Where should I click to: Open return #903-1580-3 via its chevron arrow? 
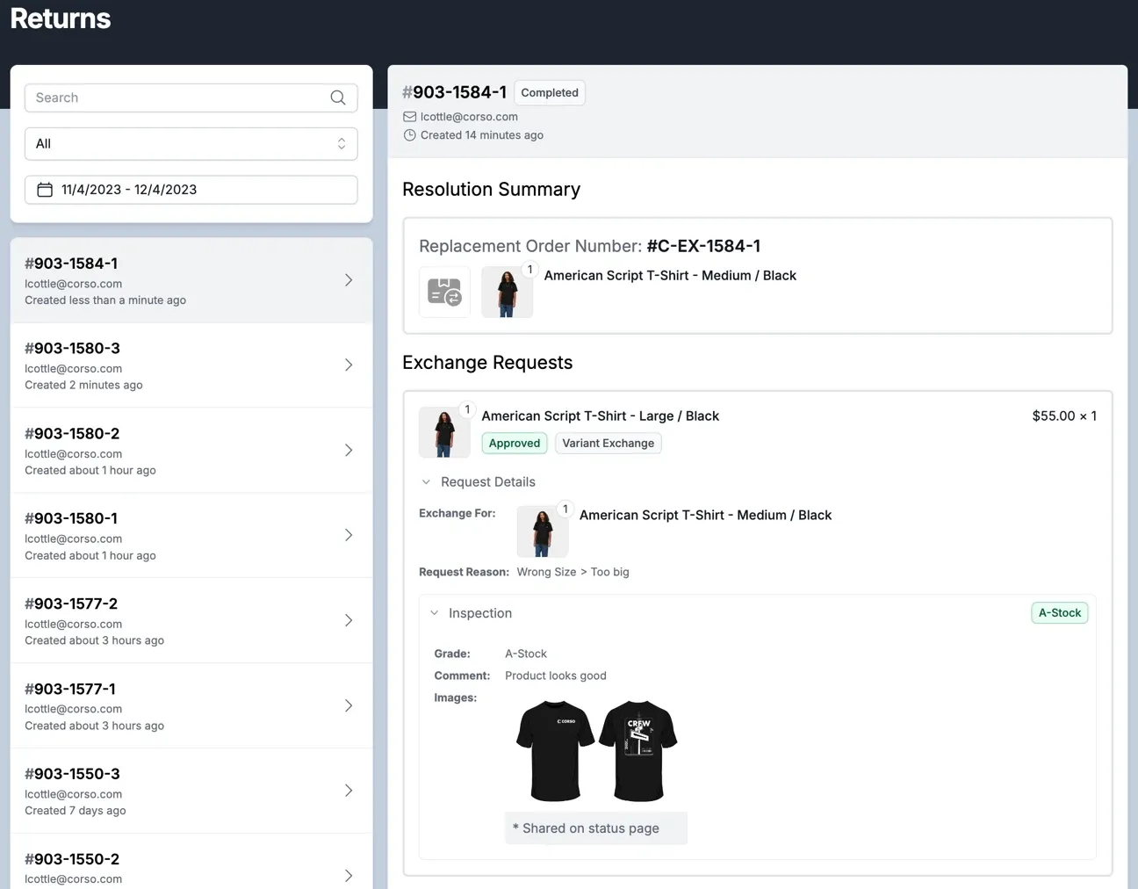point(349,365)
